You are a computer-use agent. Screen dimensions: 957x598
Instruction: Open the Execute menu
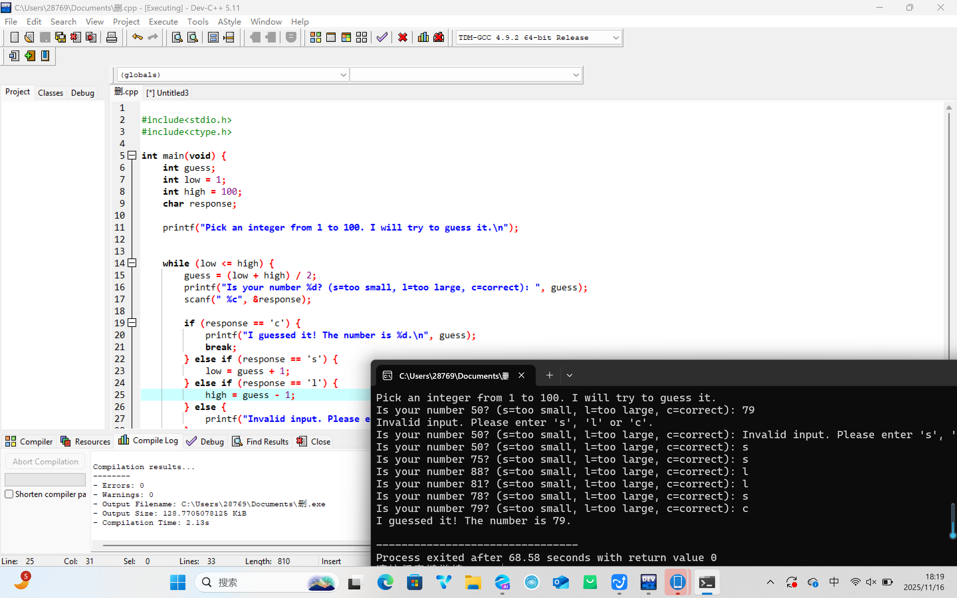(163, 22)
